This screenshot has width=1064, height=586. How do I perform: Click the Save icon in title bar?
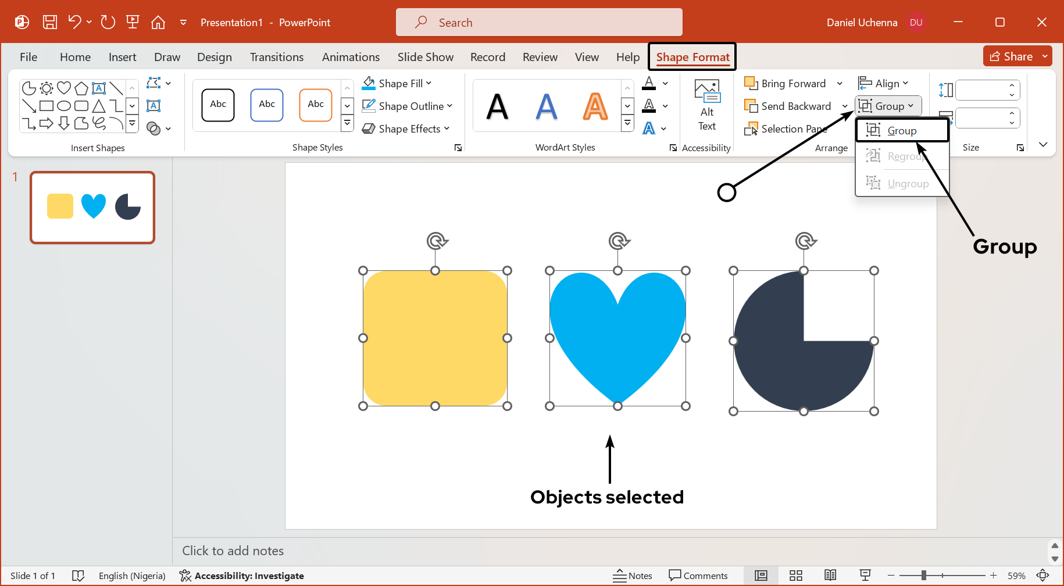[50, 22]
